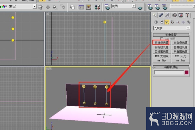
Task: Click the 目标面光源 button
Action: (162, 52)
